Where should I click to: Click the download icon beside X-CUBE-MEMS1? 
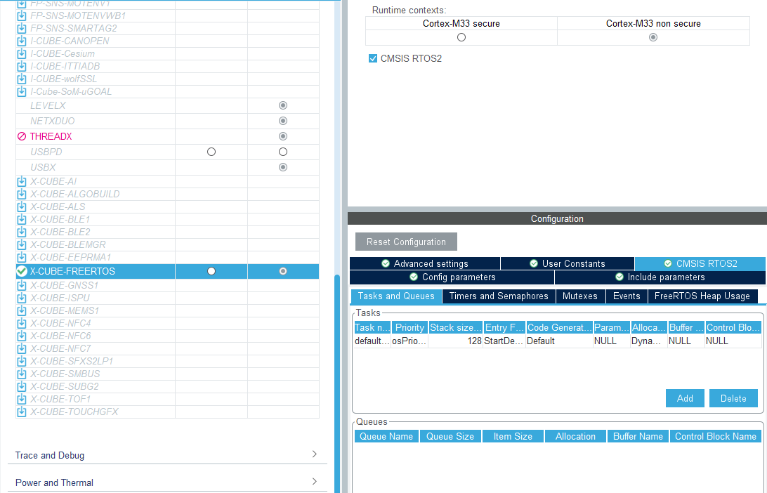pos(21,310)
